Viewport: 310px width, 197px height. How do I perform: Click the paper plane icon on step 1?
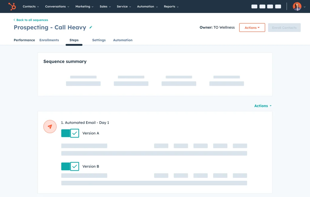point(50,127)
